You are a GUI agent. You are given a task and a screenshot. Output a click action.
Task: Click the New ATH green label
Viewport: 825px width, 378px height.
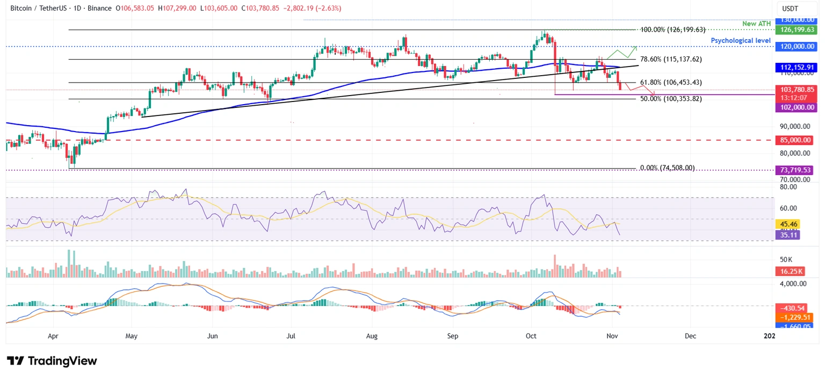click(756, 24)
